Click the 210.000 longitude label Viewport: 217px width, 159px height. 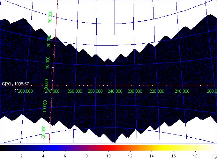click(x=182, y=91)
